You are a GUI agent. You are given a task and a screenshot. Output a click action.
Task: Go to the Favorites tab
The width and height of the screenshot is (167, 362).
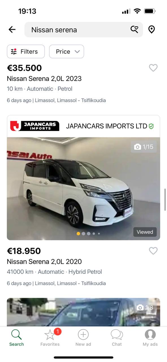pos(50,338)
